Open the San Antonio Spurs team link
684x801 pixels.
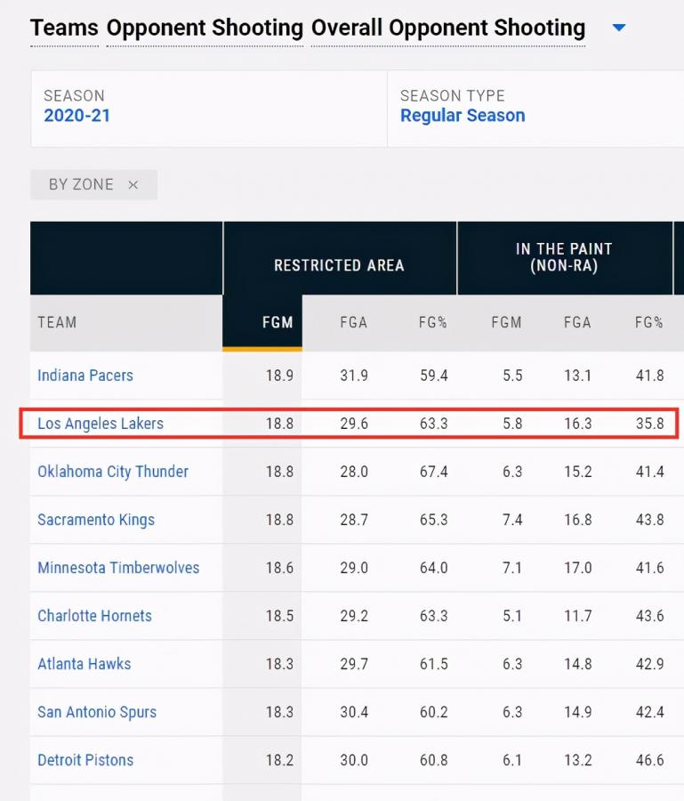(x=97, y=712)
